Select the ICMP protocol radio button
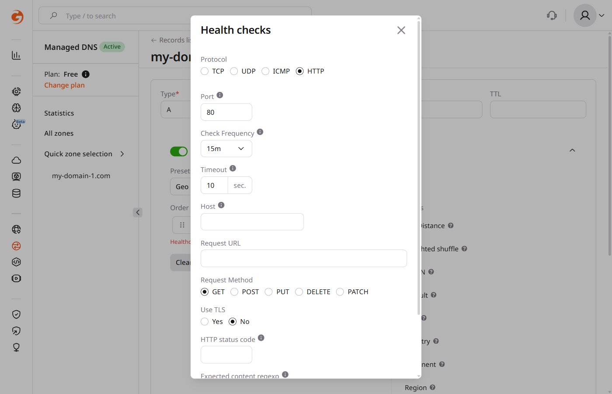The width and height of the screenshot is (612, 394). pos(265,71)
